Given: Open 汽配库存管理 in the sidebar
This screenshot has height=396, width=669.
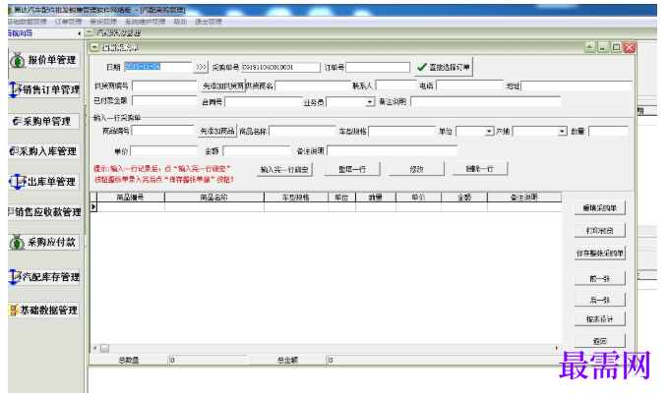Looking at the screenshot, I should click(44, 277).
